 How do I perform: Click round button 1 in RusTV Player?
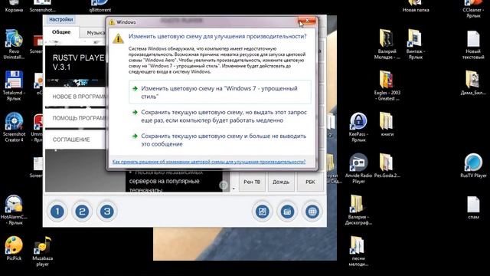pyautogui.click(x=57, y=212)
